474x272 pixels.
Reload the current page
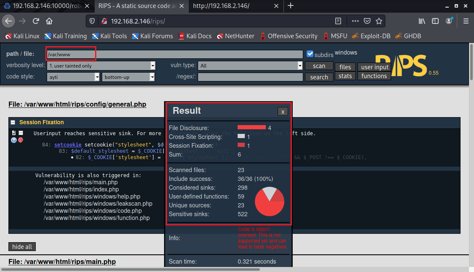(36, 21)
